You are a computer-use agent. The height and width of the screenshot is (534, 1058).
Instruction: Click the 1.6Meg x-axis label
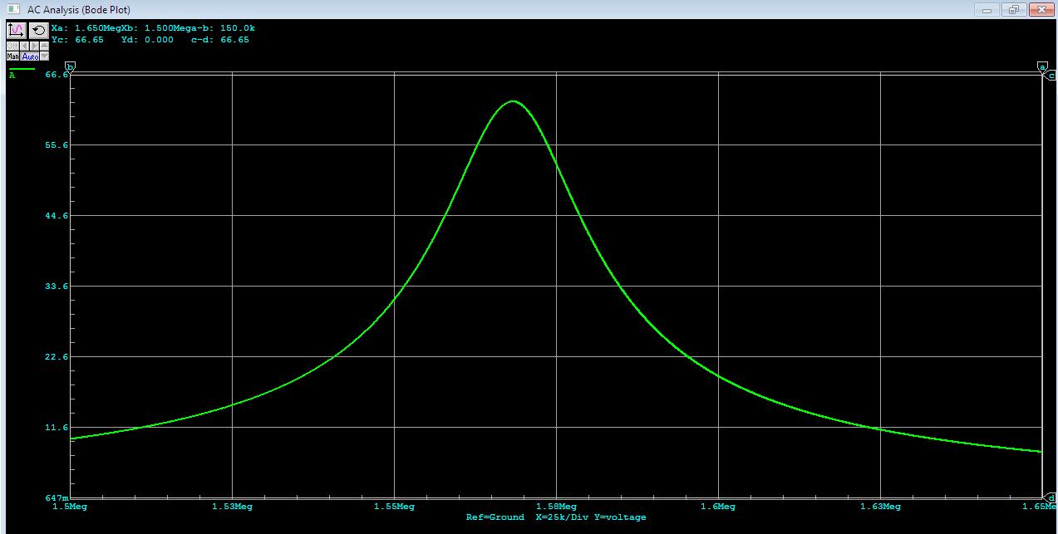[718, 506]
